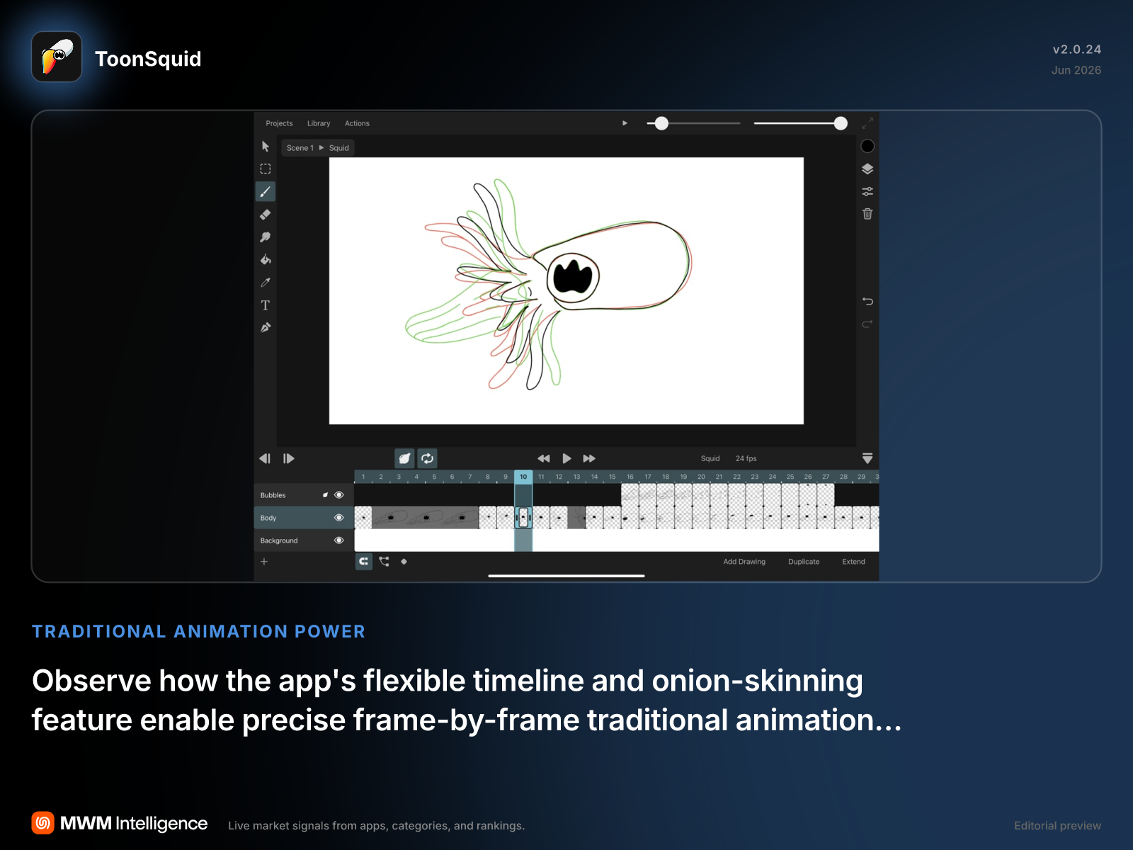
Task: Adjust the brush size slider knob
Action: [661, 124]
